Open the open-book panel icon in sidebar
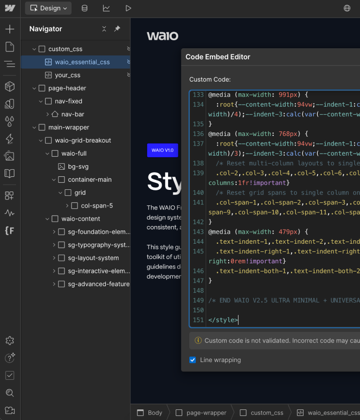 click(x=10, y=174)
